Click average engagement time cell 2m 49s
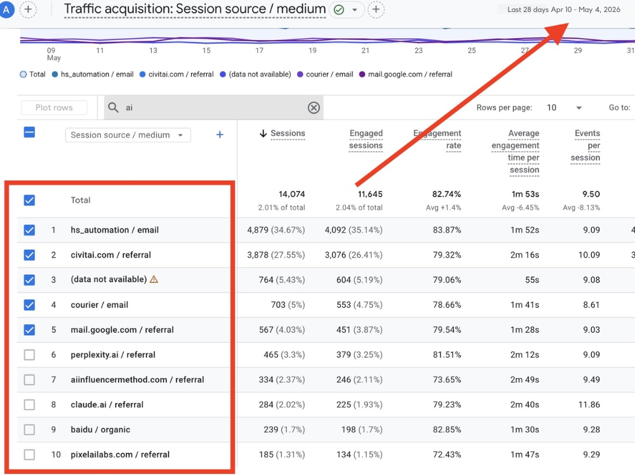This screenshot has width=635, height=476. (525, 380)
